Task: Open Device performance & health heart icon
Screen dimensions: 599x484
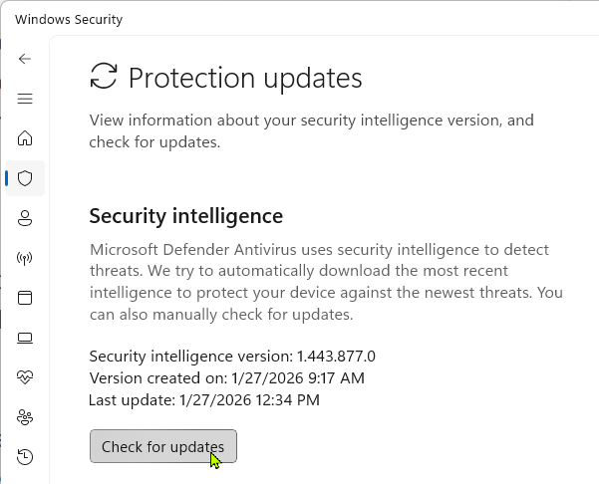Action: coord(25,377)
